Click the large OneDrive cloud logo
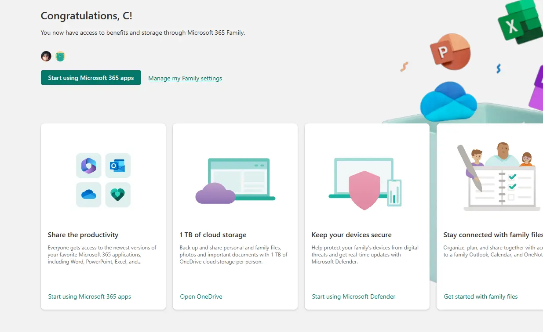The image size is (543, 332). (448, 101)
